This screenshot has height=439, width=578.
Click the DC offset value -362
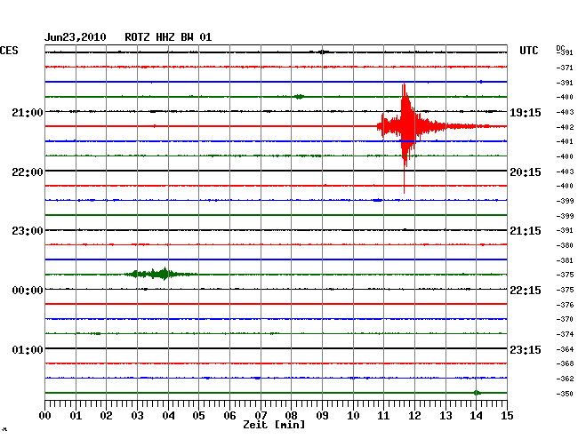click(565, 379)
